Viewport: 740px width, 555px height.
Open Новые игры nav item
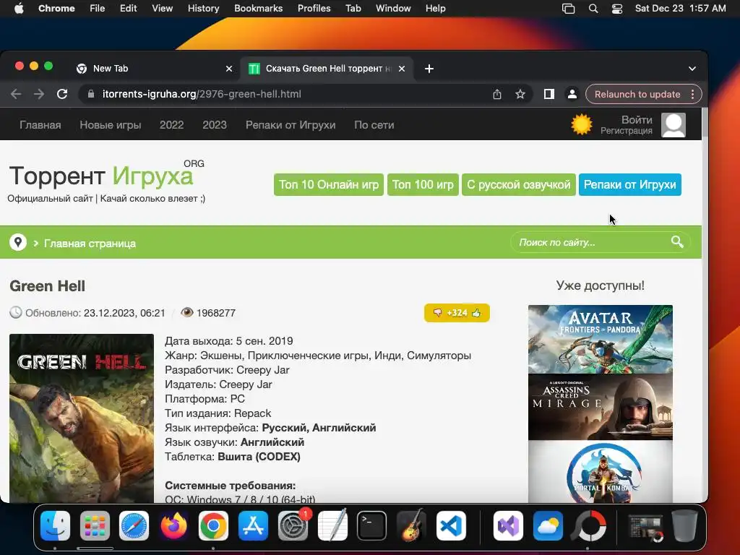[x=111, y=125]
